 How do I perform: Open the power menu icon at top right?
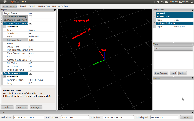point(191,2)
